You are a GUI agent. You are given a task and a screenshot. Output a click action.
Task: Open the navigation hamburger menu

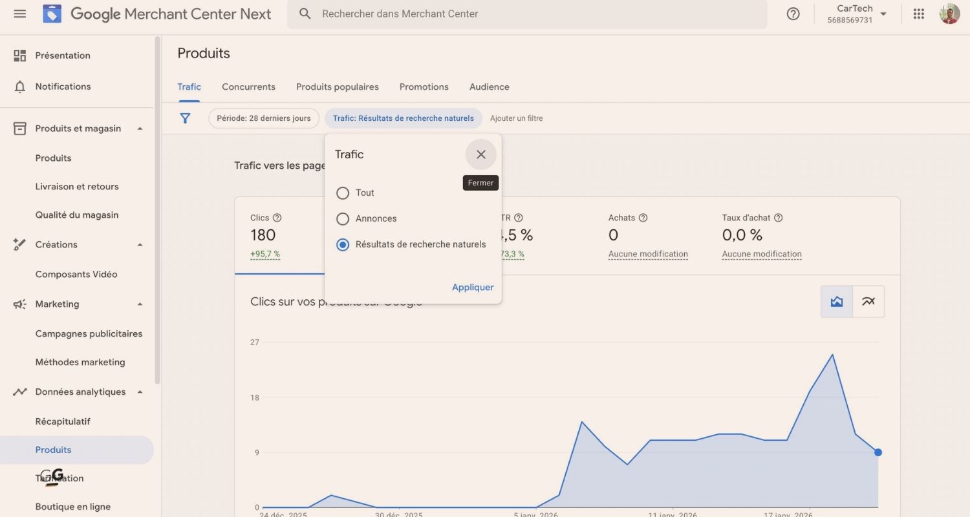coord(19,14)
